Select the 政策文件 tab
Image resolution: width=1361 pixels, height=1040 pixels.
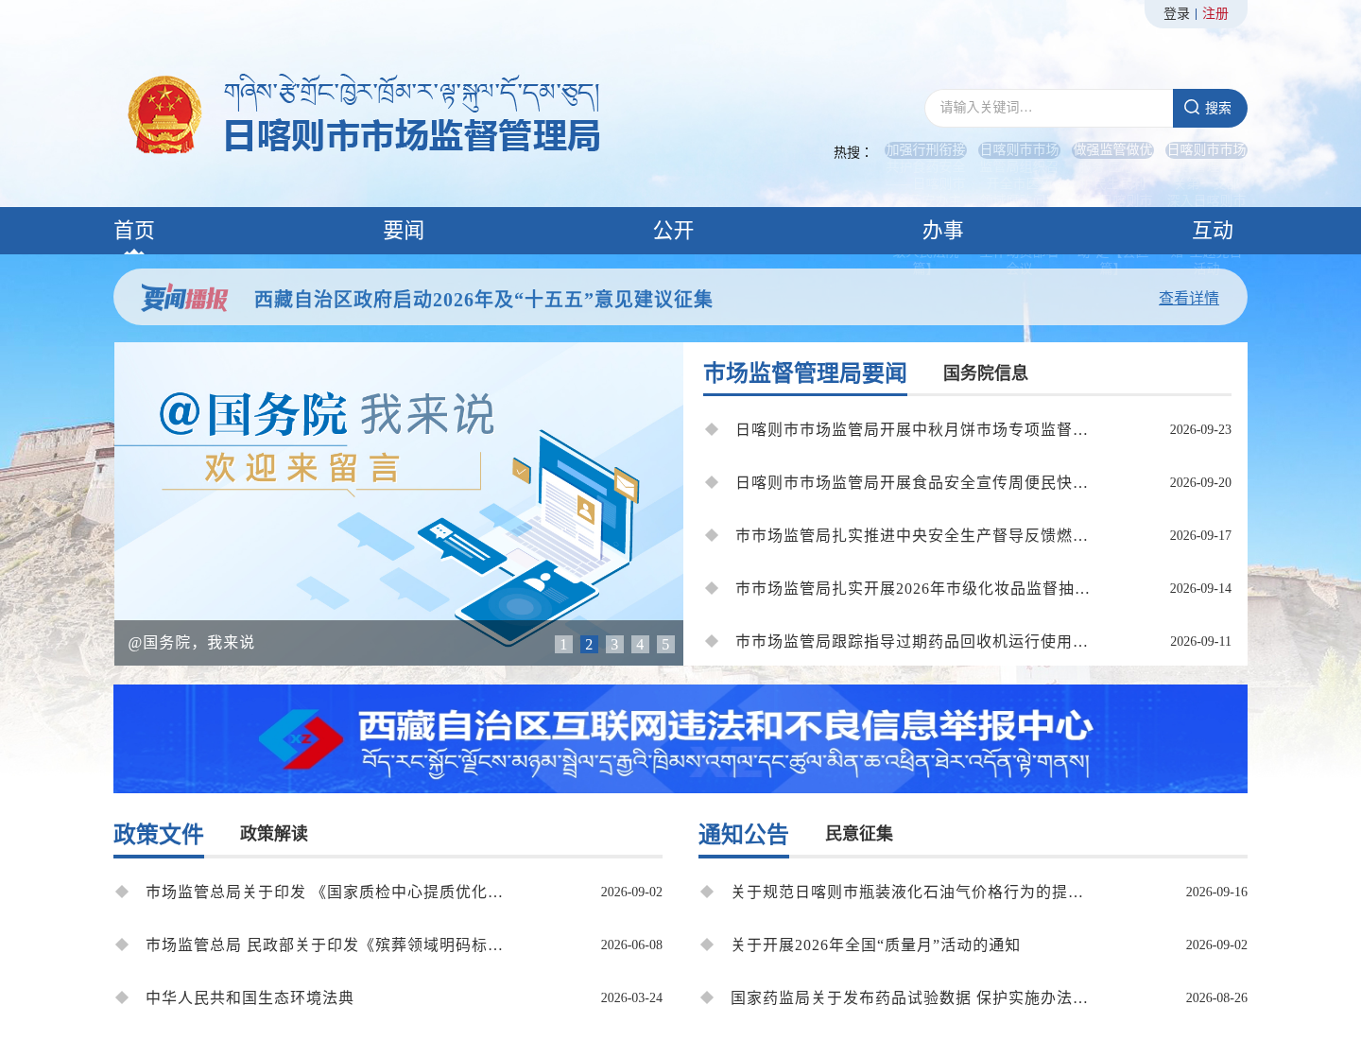pos(159,834)
